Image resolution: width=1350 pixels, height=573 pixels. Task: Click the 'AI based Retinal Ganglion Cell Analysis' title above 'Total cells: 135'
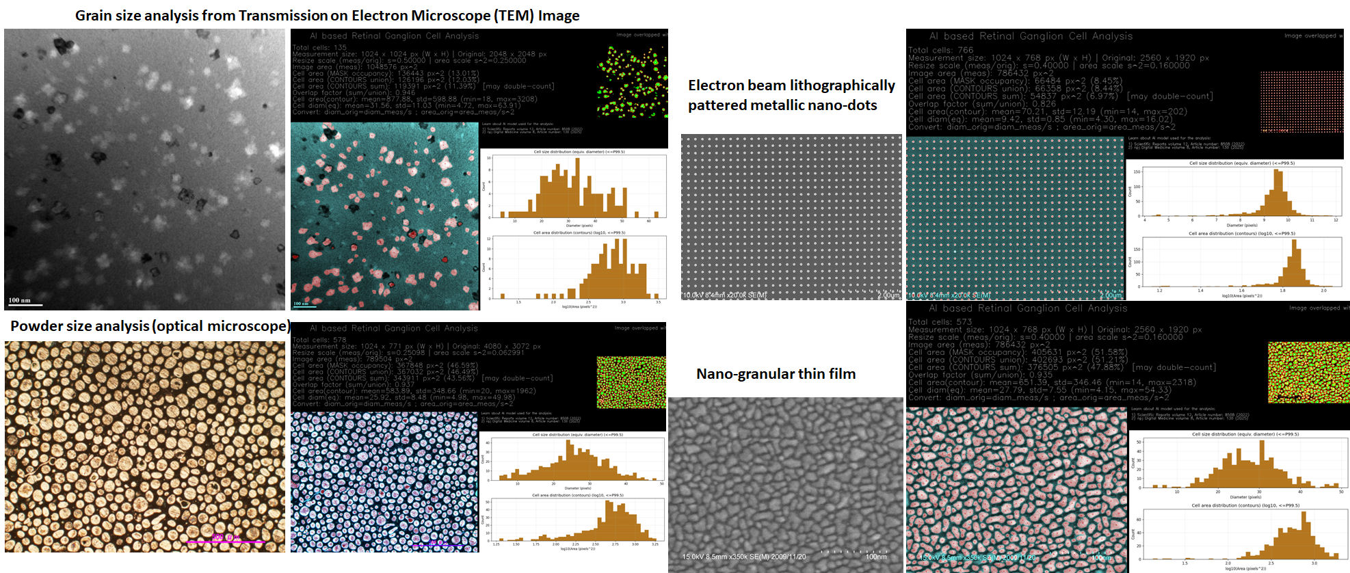(394, 36)
